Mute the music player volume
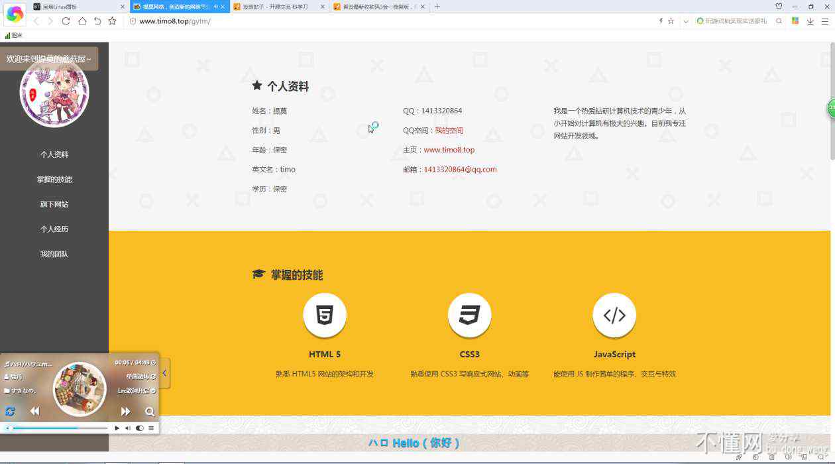Screen dimensions: 835x464 [128, 428]
